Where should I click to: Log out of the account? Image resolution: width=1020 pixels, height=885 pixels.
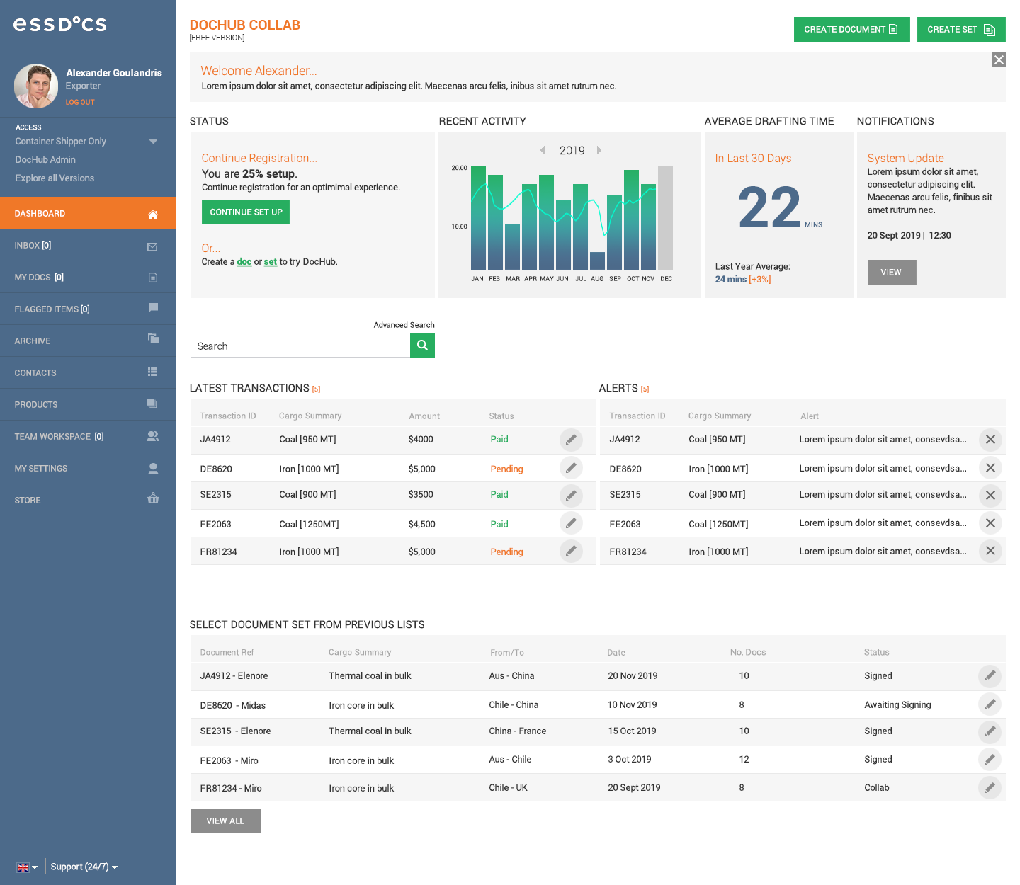coord(80,102)
